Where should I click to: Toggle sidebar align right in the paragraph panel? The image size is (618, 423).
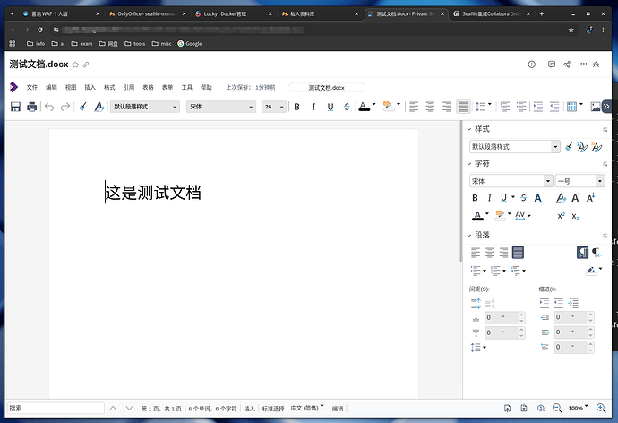point(503,253)
